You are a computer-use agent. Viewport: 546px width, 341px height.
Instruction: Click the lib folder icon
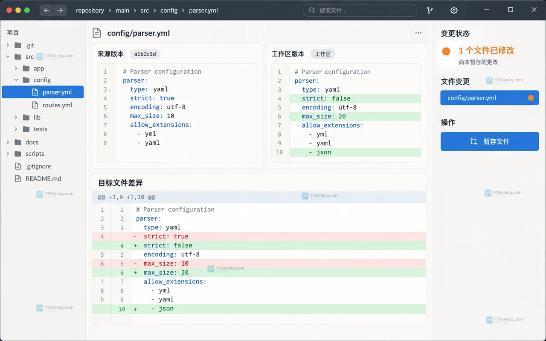click(x=26, y=117)
